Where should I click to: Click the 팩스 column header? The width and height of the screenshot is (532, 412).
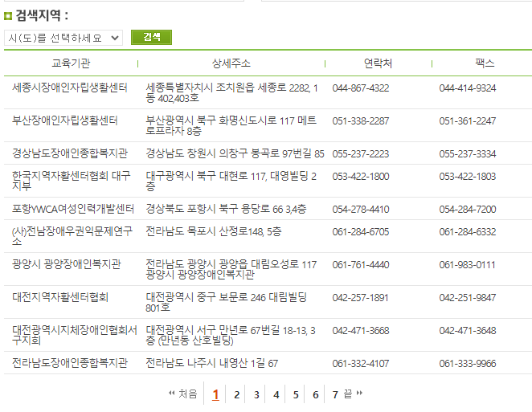coord(485,63)
